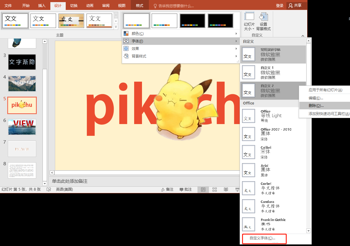350x246 pixels.
Task: Click font list scroll up arrow
Action: [308, 41]
